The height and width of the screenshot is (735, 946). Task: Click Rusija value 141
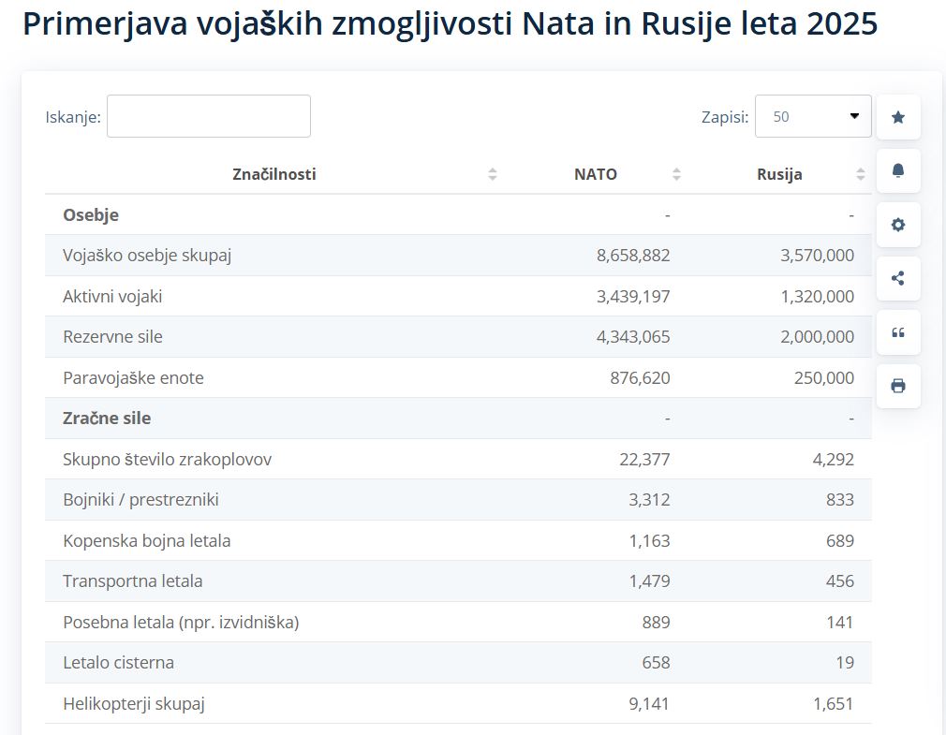click(x=840, y=623)
